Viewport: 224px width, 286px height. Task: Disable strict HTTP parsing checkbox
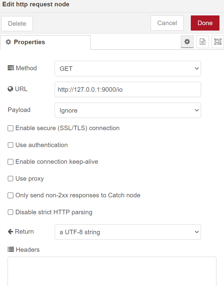pos(11,212)
